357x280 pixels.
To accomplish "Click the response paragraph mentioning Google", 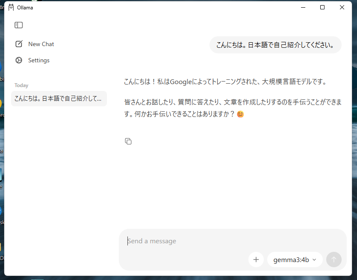I will pyautogui.click(x=225, y=82).
